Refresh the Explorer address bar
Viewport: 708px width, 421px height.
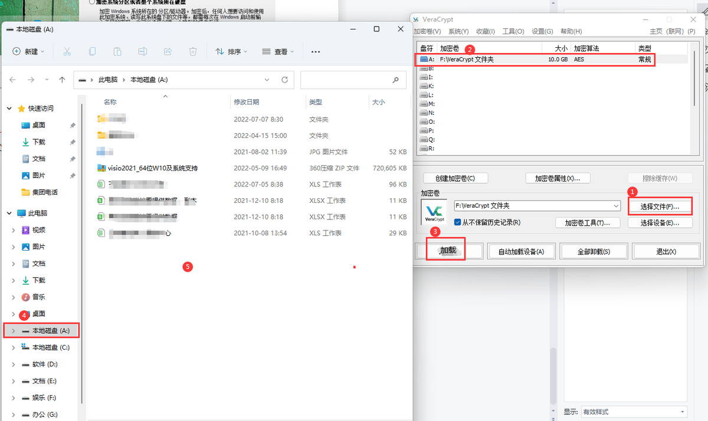coord(284,80)
